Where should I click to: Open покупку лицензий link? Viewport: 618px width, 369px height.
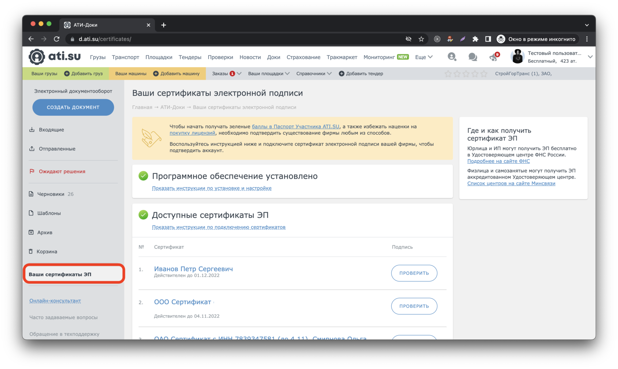[192, 133]
